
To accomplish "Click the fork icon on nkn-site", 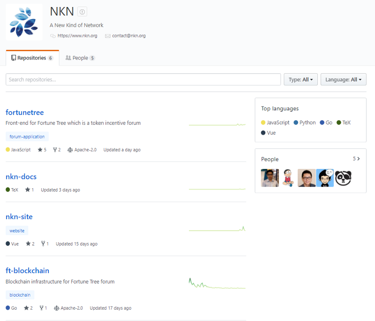I will [43, 244].
